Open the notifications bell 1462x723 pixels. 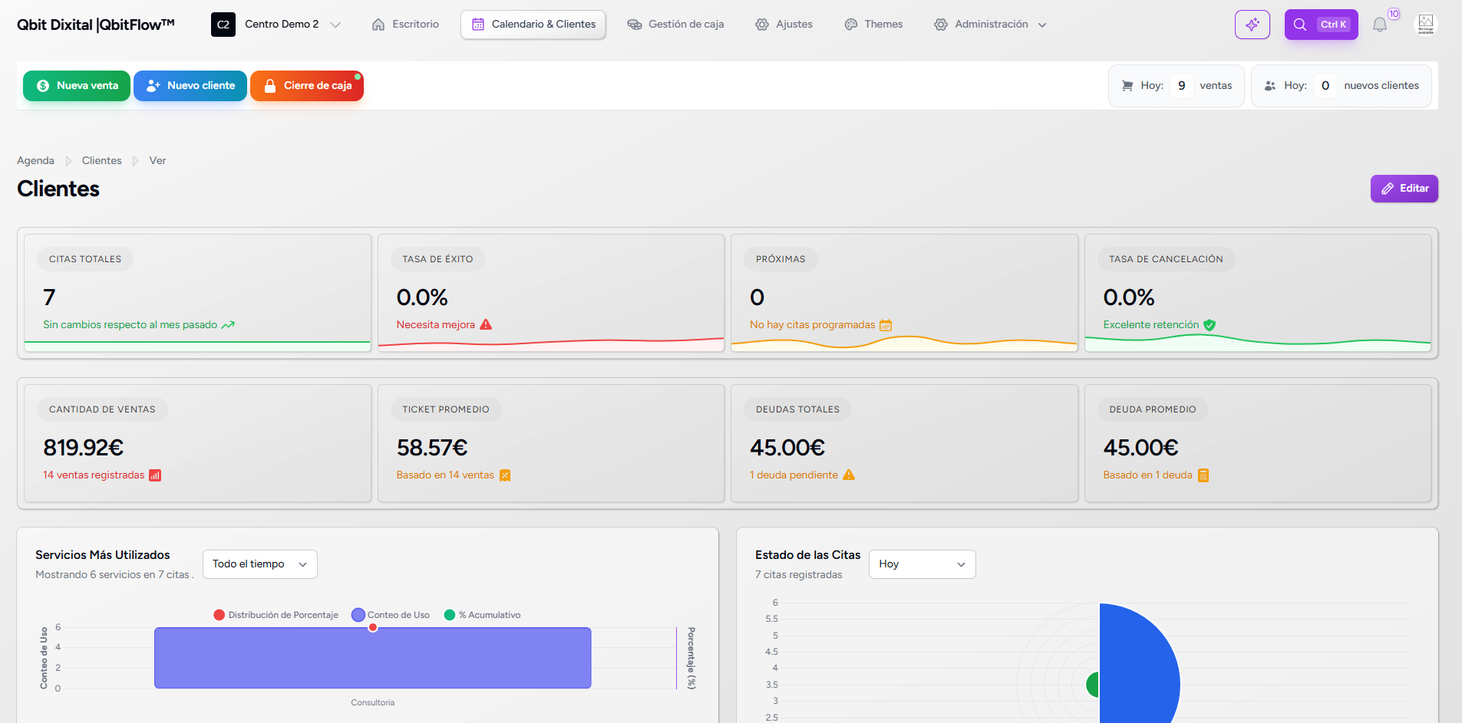coord(1380,25)
